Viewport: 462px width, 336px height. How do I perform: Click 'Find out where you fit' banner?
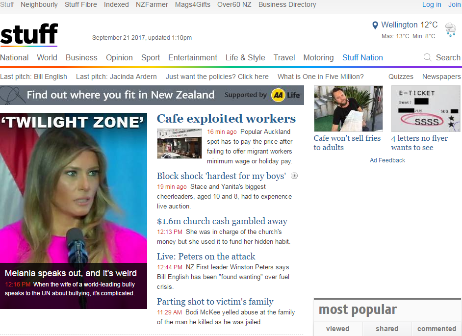(x=152, y=95)
